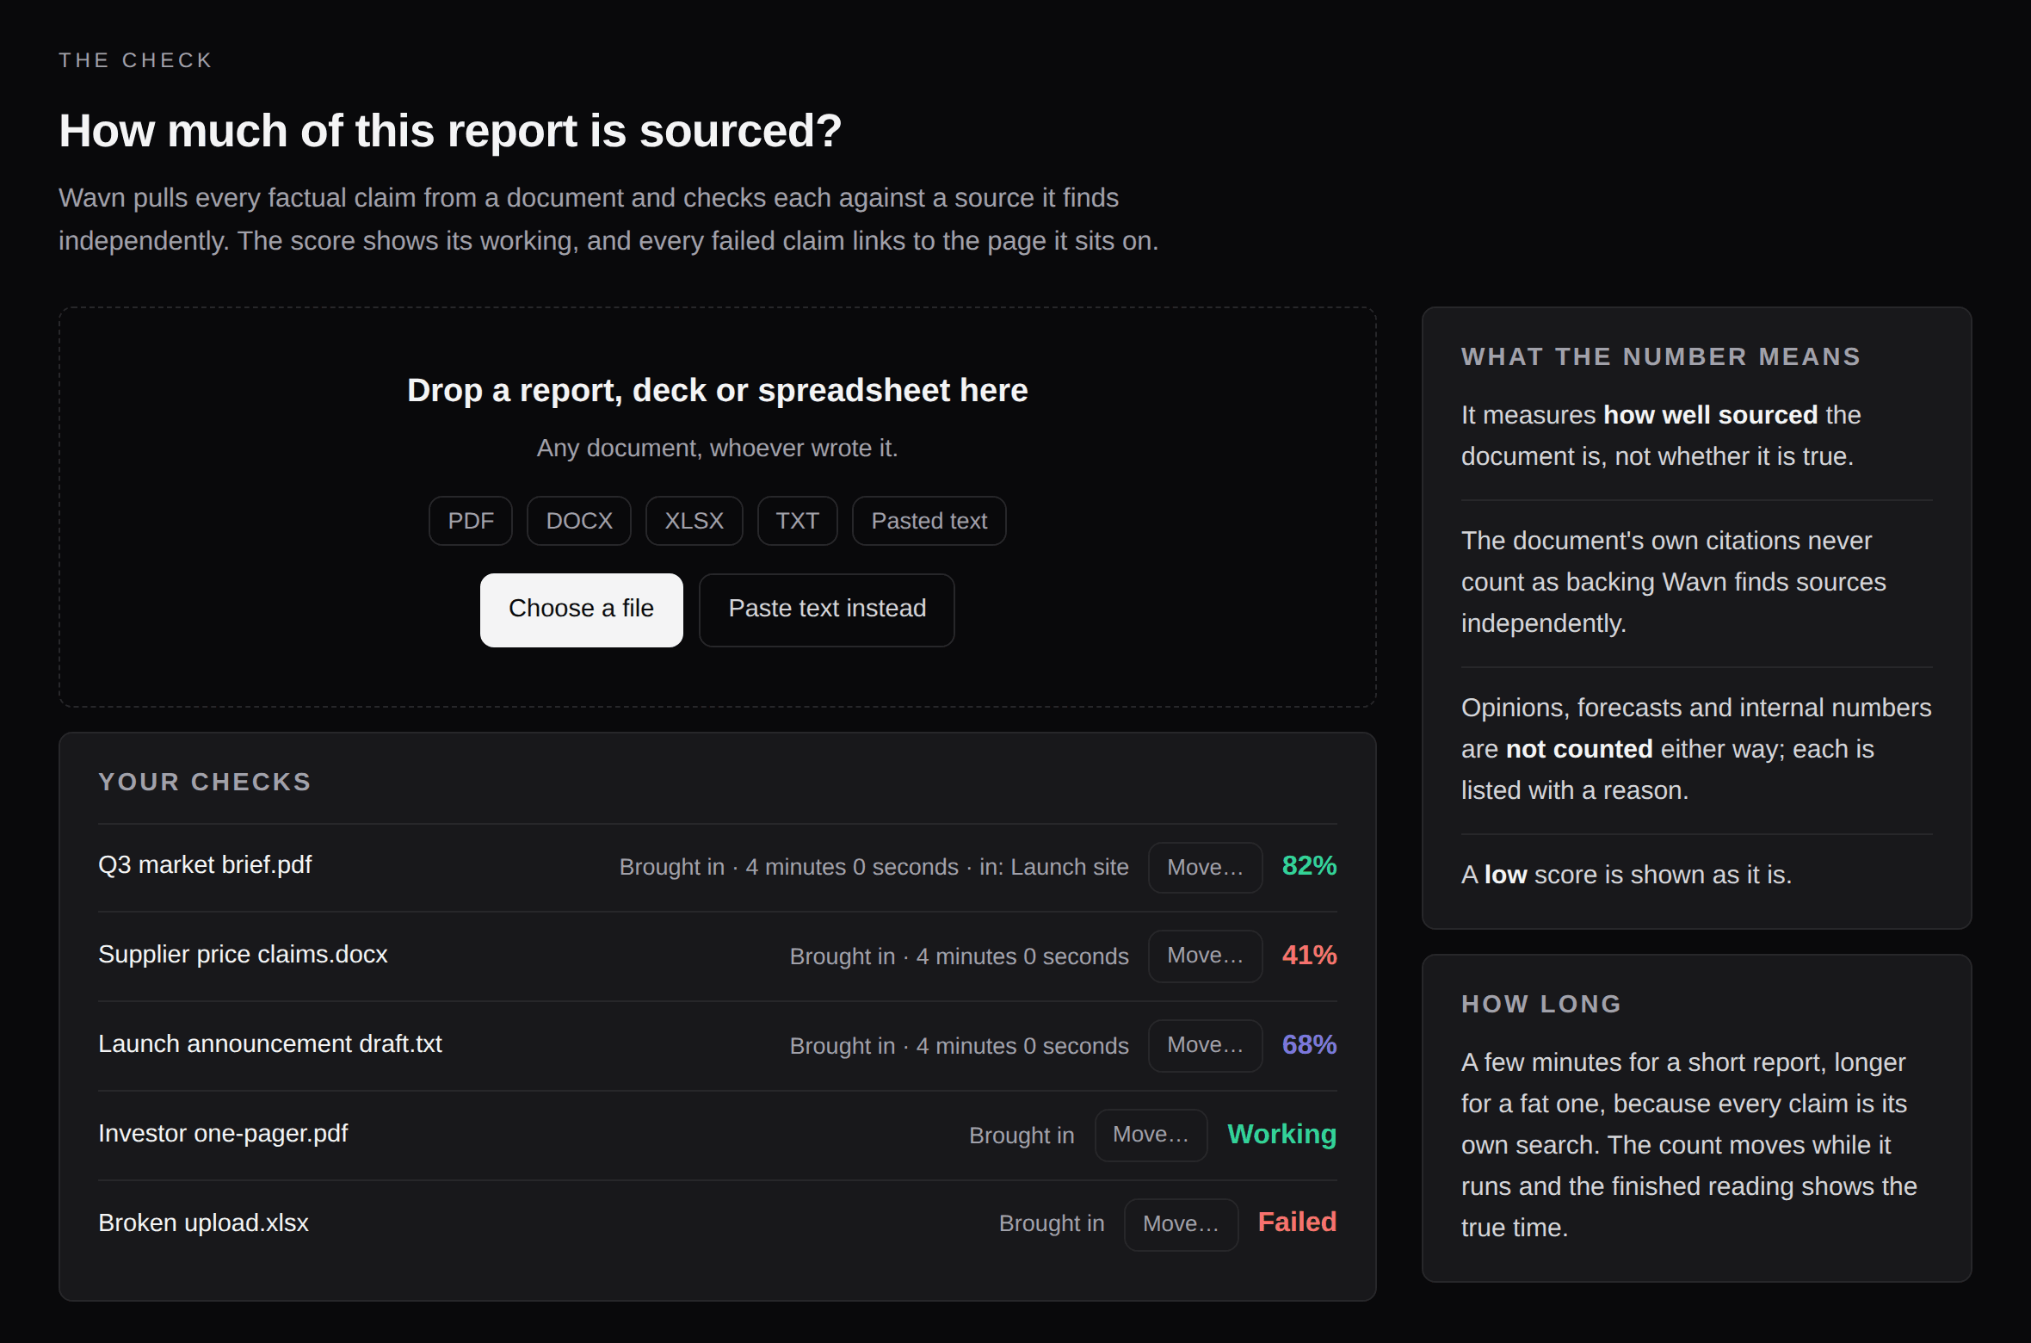Click the 82% score
This screenshot has width=2031, height=1343.
1309,866
